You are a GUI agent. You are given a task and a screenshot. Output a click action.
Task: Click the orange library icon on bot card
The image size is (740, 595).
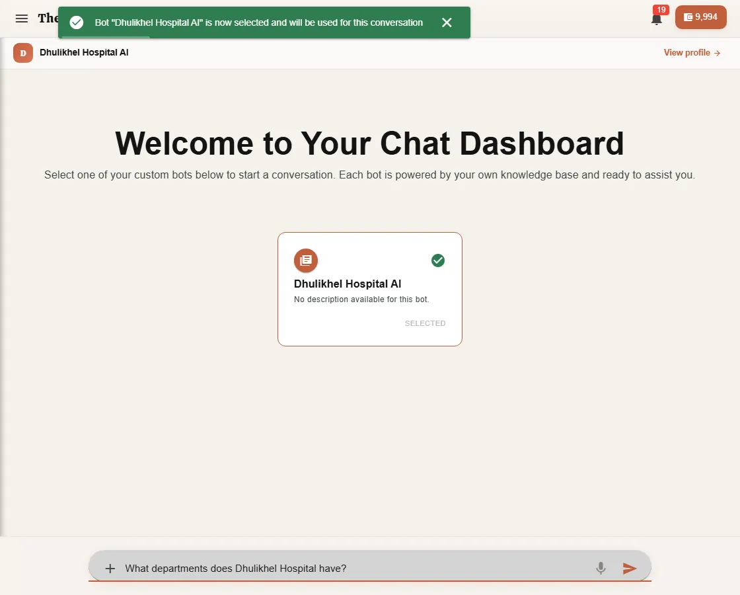point(306,260)
